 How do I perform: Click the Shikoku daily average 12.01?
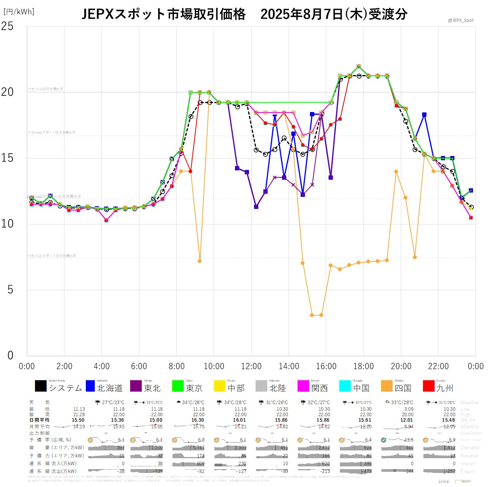[407, 420]
